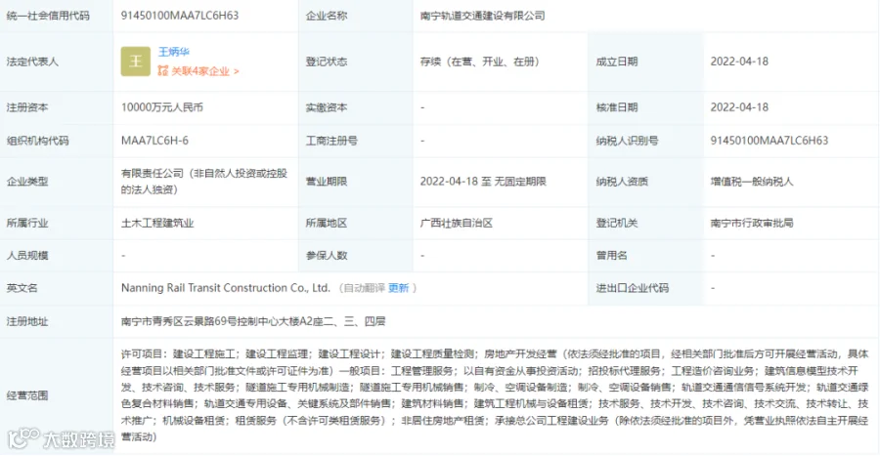
Task: Select business term 2022-04-18 至 无固定期限
Action: click(483, 182)
